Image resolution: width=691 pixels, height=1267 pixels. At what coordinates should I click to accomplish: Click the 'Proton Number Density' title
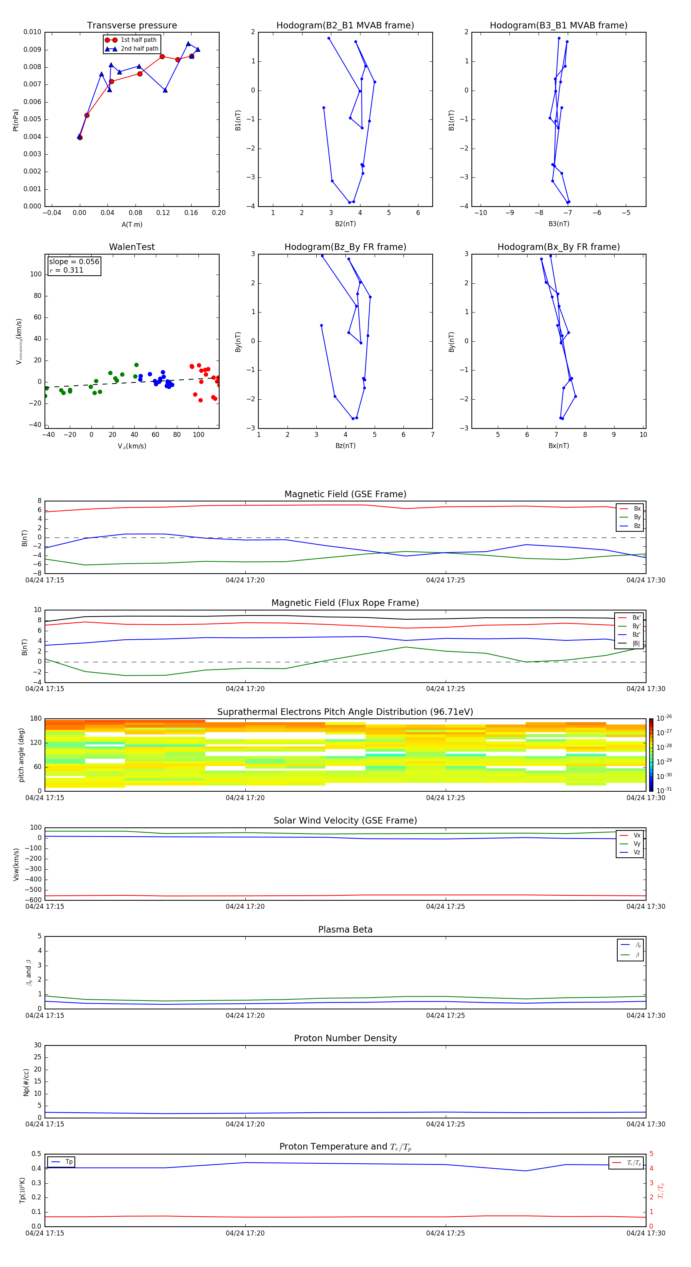(345, 1038)
